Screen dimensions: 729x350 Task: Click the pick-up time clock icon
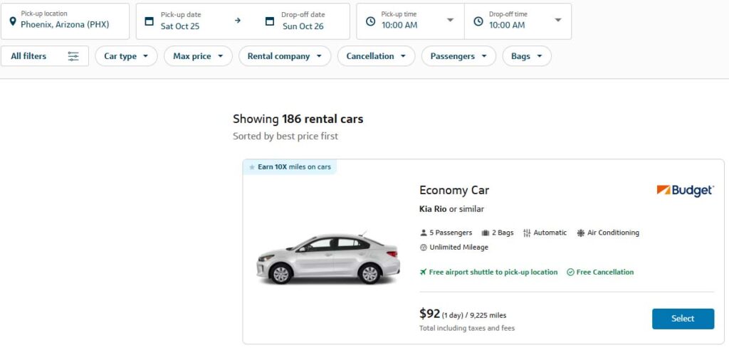(369, 21)
